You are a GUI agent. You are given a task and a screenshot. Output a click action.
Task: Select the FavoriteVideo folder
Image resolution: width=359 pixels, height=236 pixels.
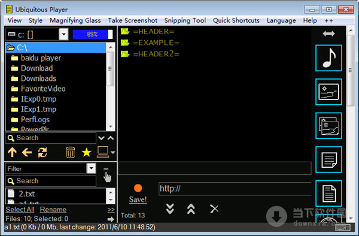click(38, 89)
